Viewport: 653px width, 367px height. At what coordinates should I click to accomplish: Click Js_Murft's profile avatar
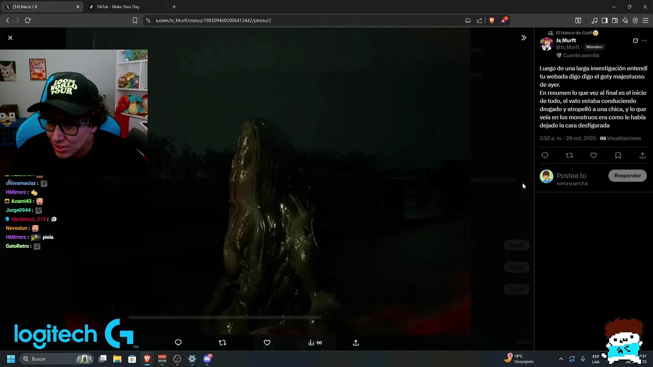[546, 44]
